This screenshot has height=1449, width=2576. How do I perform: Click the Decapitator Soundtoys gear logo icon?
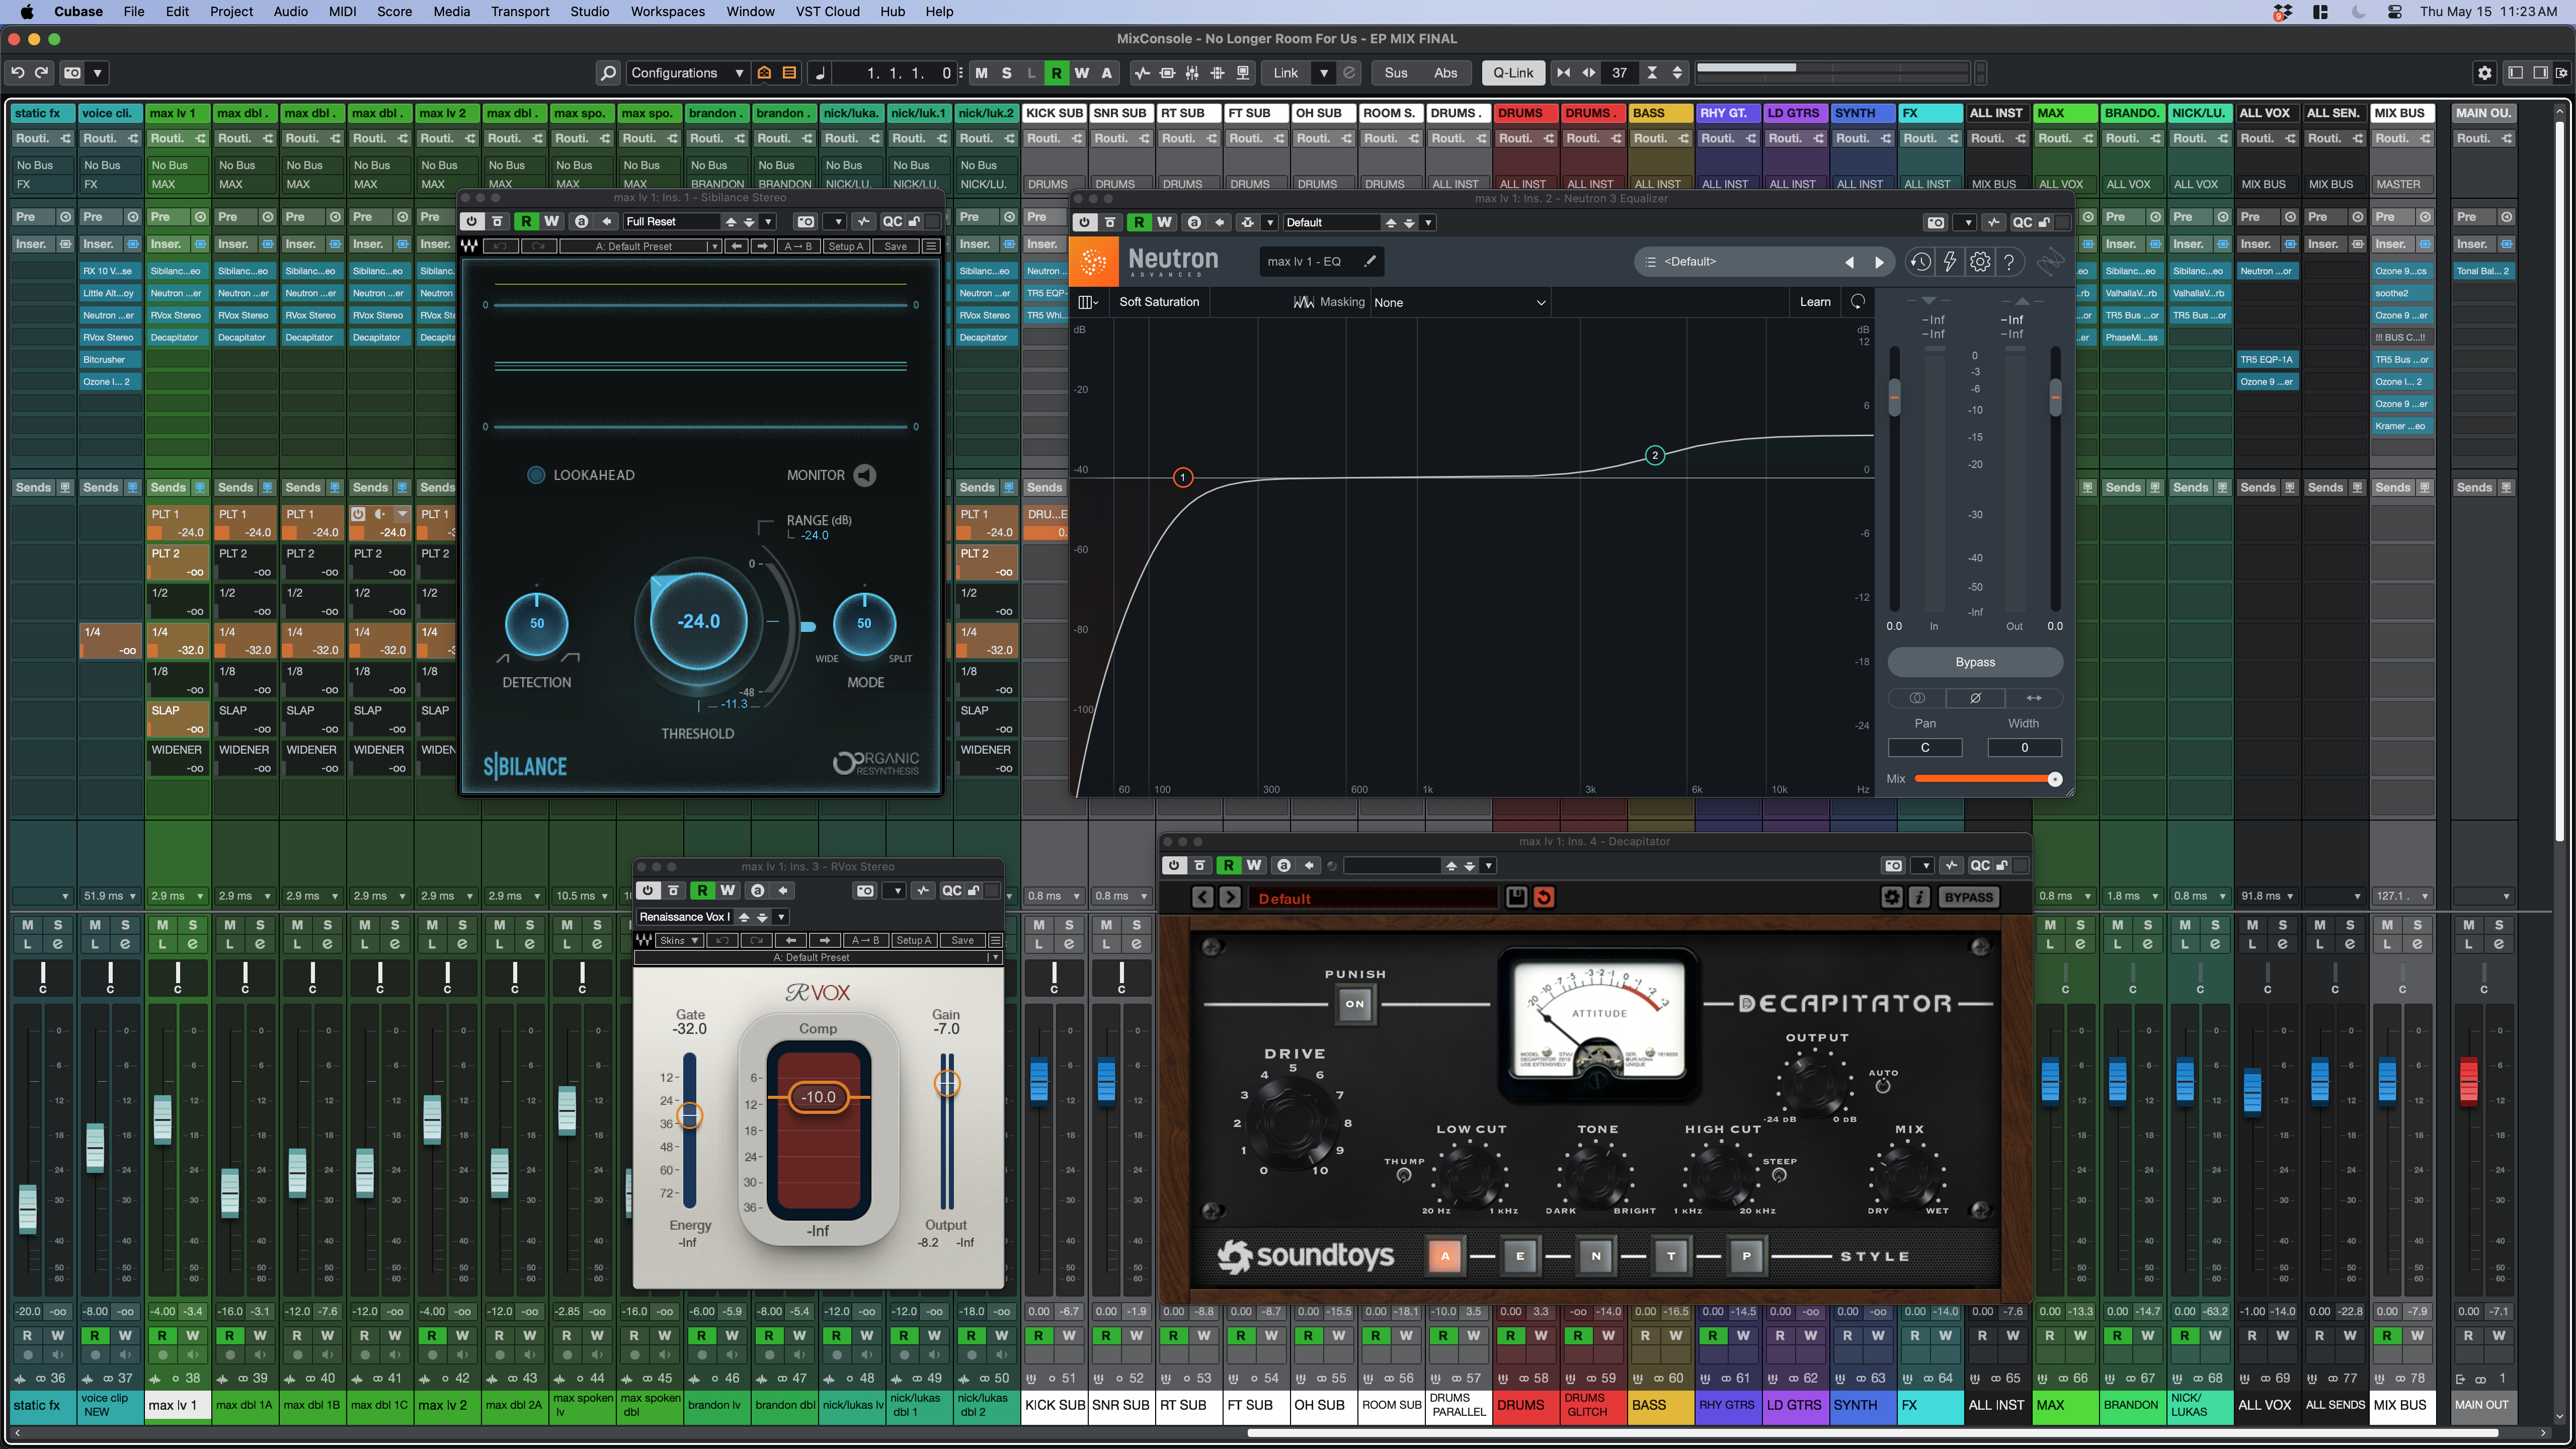1891,897
